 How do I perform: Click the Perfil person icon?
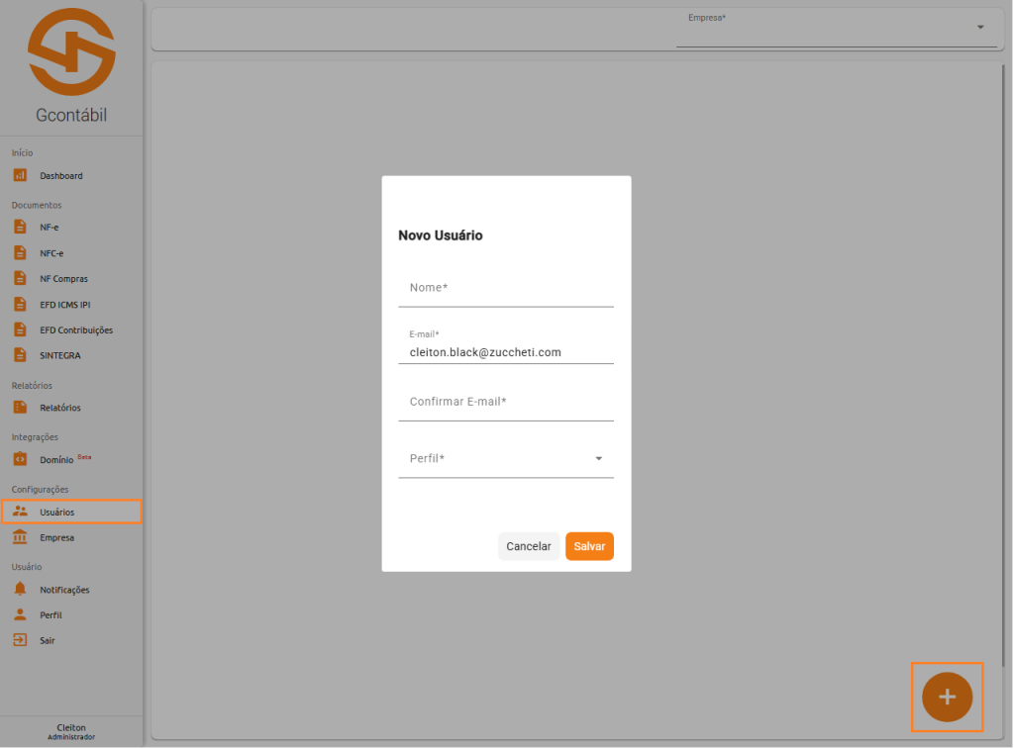(20, 614)
